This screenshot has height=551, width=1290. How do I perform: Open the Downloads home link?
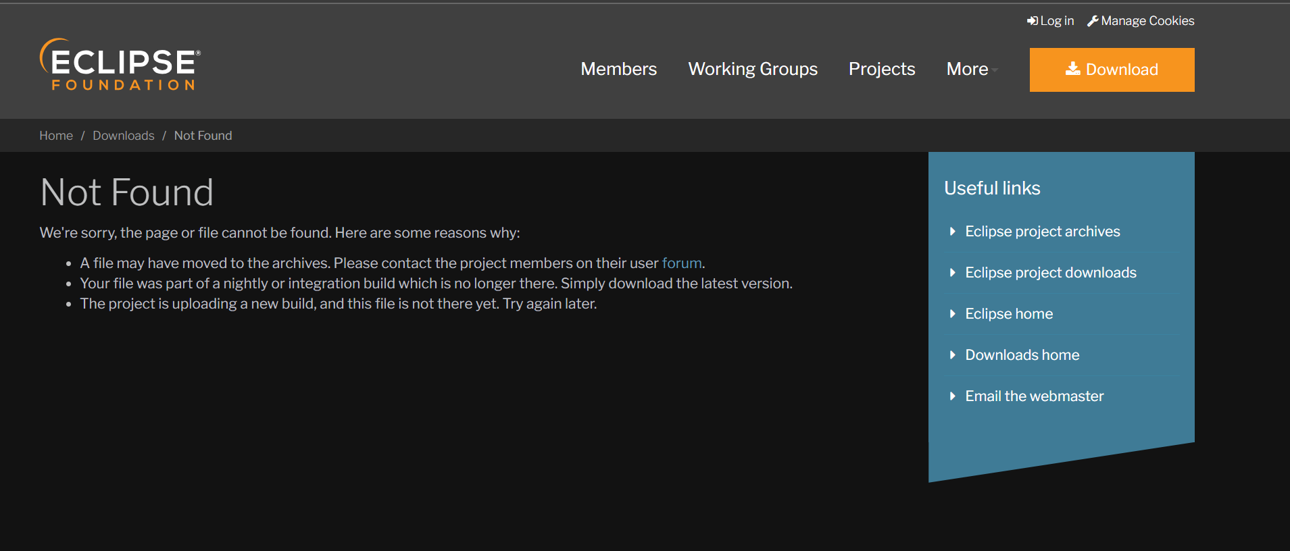pyautogui.click(x=1022, y=355)
